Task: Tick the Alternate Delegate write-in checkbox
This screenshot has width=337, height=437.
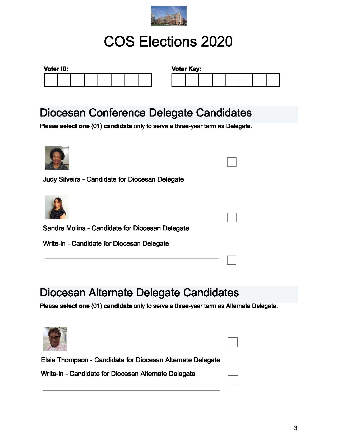Action: point(233,380)
